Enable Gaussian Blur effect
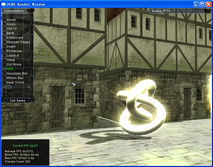The height and width of the screenshot is (167, 213). pyautogui.click(x=4, y=73)
